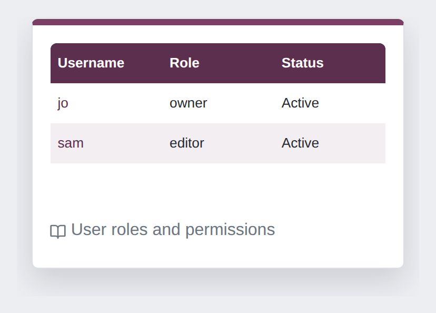Click the Role column header
The image size is (436, 313).
tap(219, 63)
